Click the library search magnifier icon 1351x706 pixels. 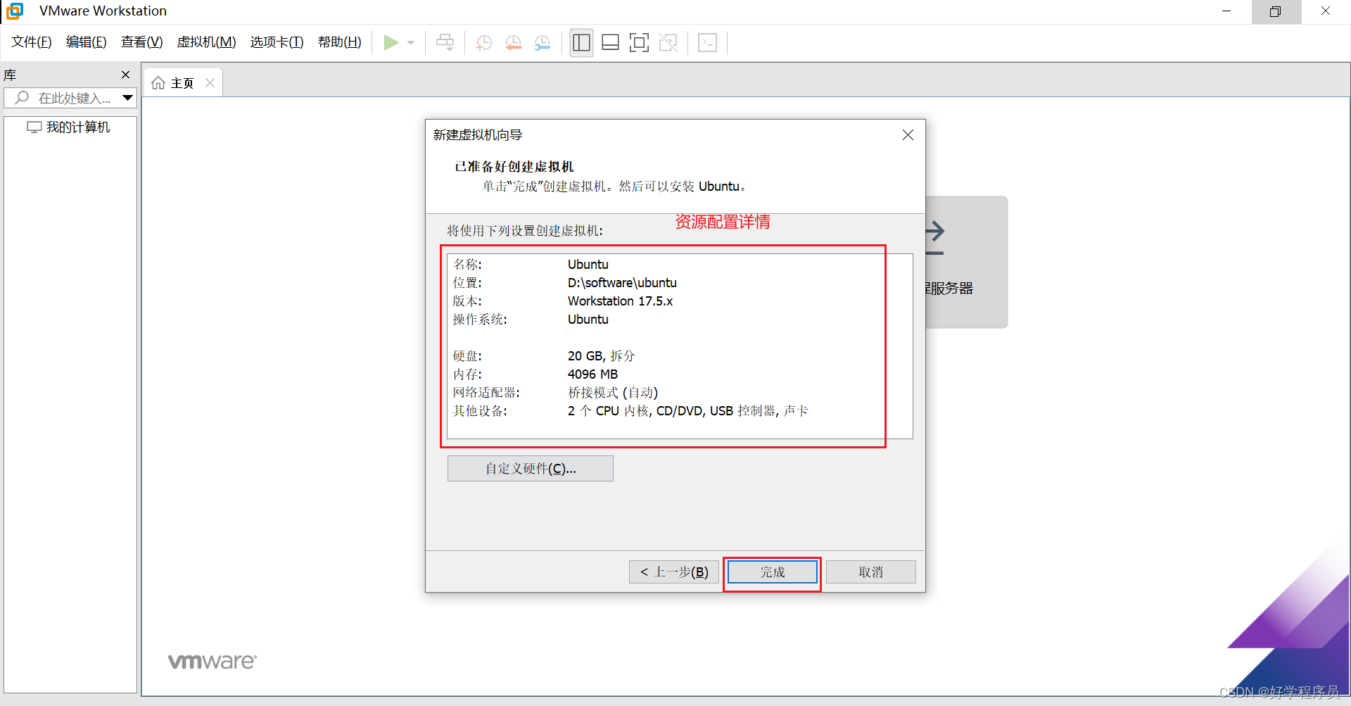pyautogui.click(x=22, y=98)
